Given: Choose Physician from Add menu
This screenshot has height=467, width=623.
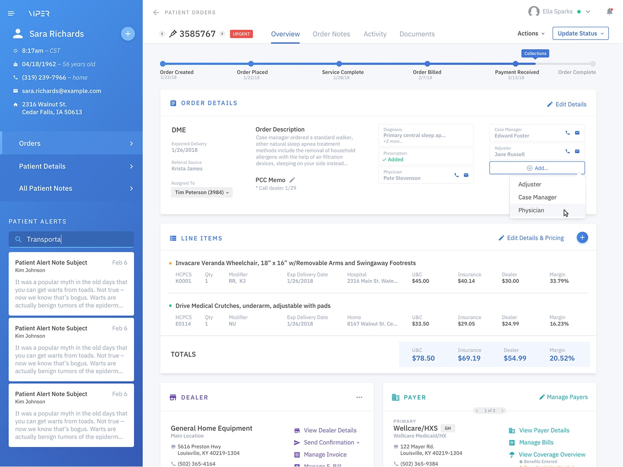Looking at the screenshot, I should click(548, 210).
